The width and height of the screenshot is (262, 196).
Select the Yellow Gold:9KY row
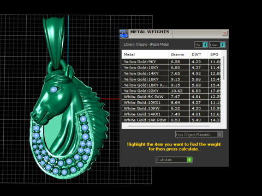171,62
